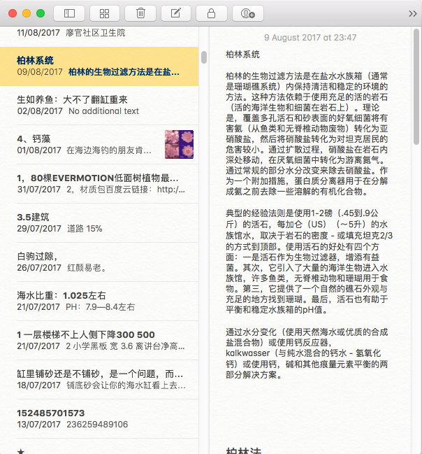Toggle the folders sidebar button

[x=69, y=13]
